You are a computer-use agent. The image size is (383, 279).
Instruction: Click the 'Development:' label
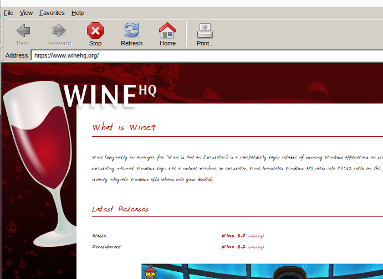[x=107, y=246]
